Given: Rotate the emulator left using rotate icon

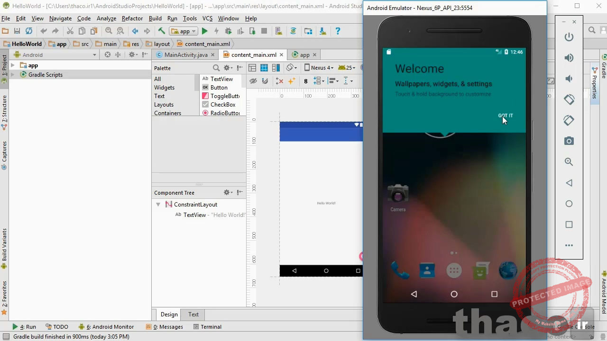Looking at the screenshot, I should pyautogui.click(x=569, y=99).
